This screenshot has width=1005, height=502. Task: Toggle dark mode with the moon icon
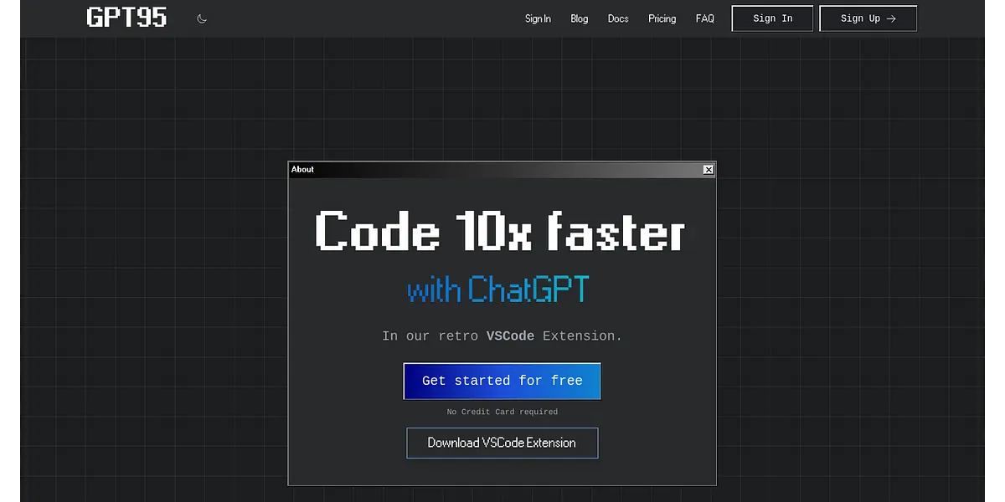pos(202,18)
